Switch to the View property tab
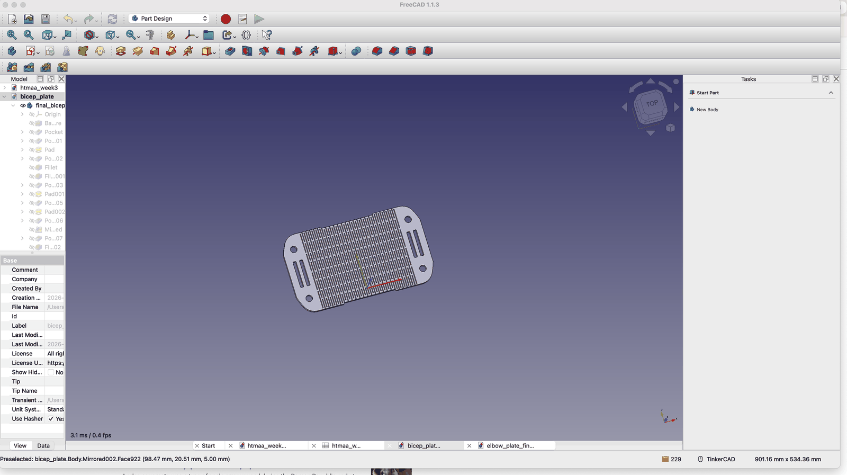 [20, 446]
